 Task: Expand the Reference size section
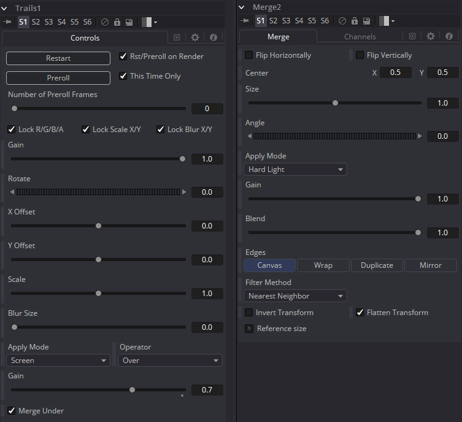tap(249, 329)
